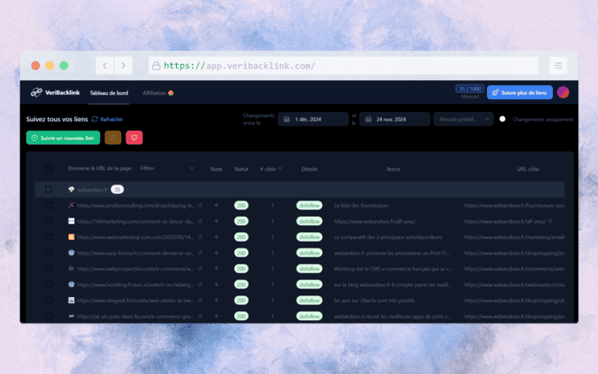Screen dimensions: 598x374
Task: Check the profxconsulting row checkbox
Action: click(49, 206)
